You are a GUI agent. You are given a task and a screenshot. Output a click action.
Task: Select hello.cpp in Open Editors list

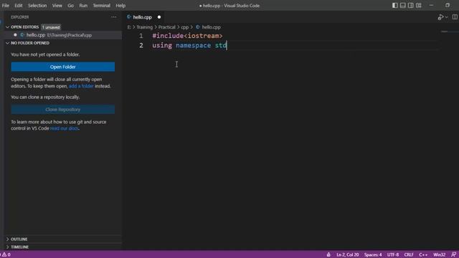63,35
